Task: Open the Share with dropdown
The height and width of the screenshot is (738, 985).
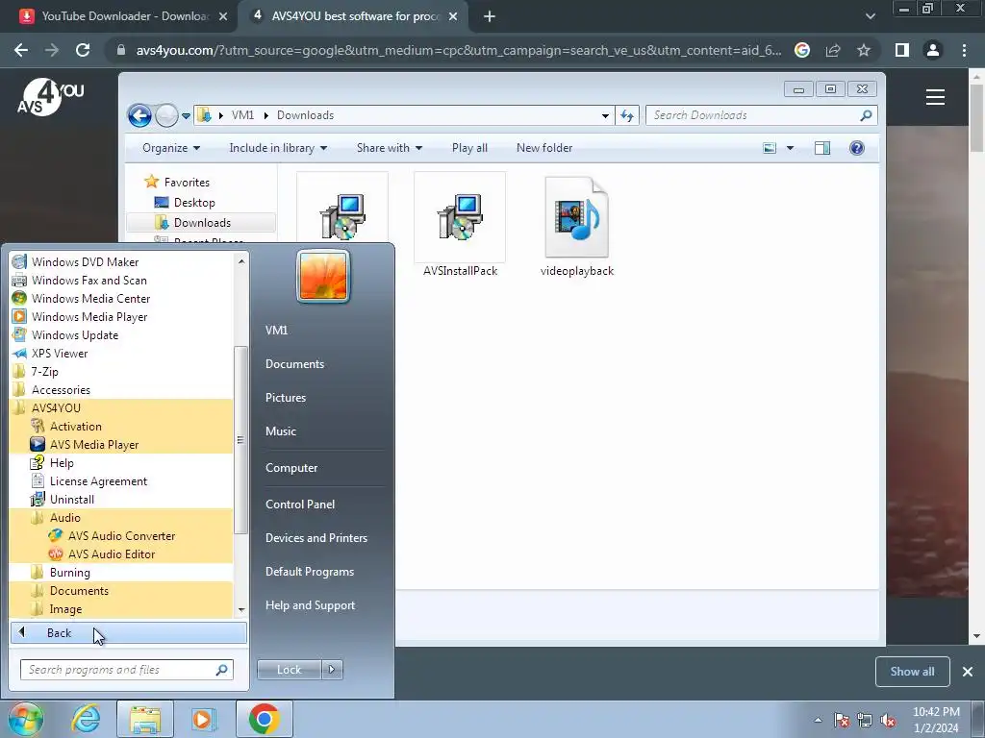Action: pos(389,148)
